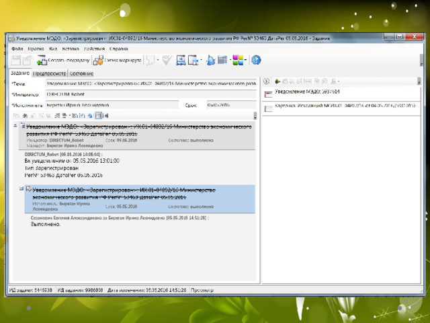Collapse the highlighted blue task entry

click(x=22, y=188)
